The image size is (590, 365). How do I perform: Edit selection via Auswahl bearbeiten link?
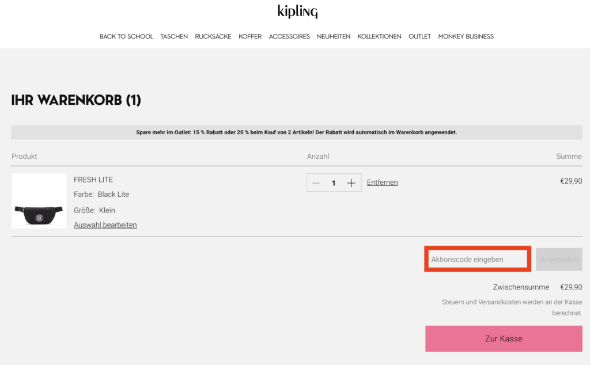pos(105,225)
